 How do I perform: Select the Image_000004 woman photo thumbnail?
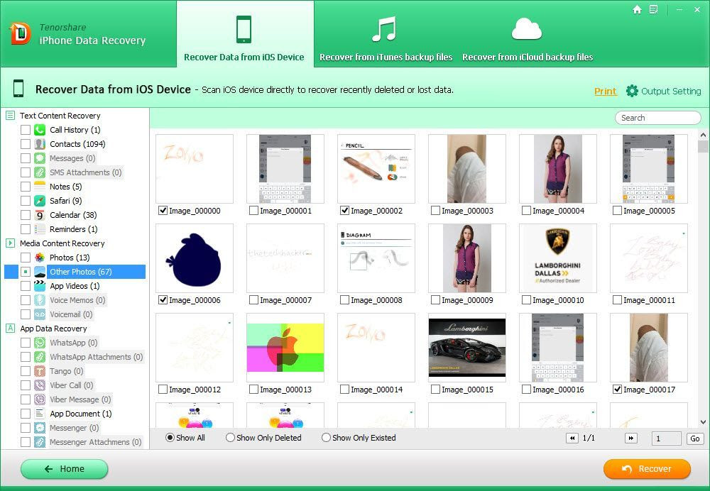click(558, 169)
